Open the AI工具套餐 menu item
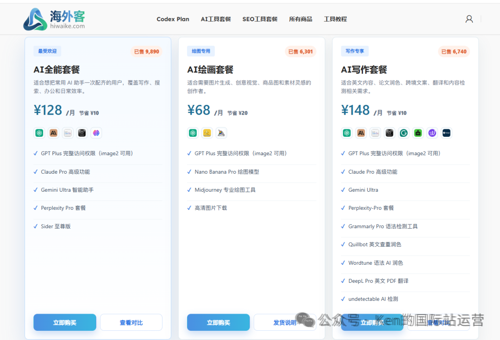 click(x=216, y=19)
